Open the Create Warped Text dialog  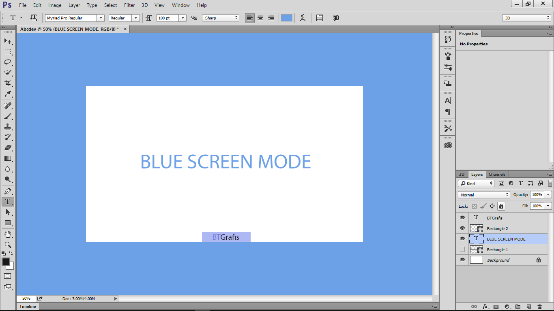tap(303, 17)
